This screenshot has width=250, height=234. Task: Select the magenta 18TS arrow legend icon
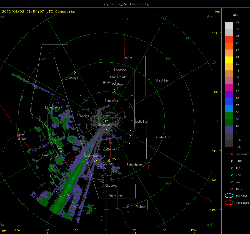[229, 189]
